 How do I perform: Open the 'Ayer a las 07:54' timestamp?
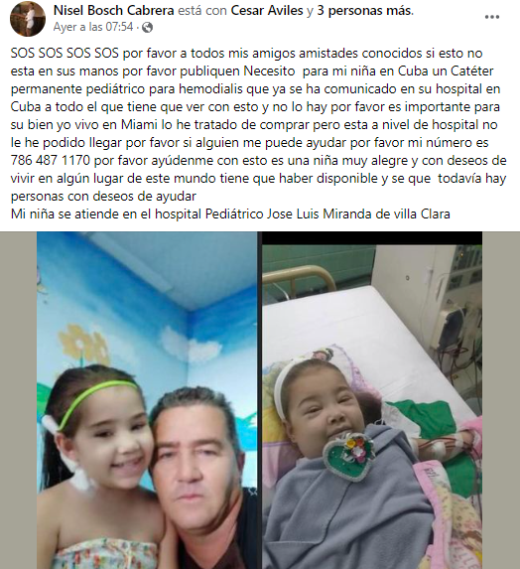[x=93, y=27]
